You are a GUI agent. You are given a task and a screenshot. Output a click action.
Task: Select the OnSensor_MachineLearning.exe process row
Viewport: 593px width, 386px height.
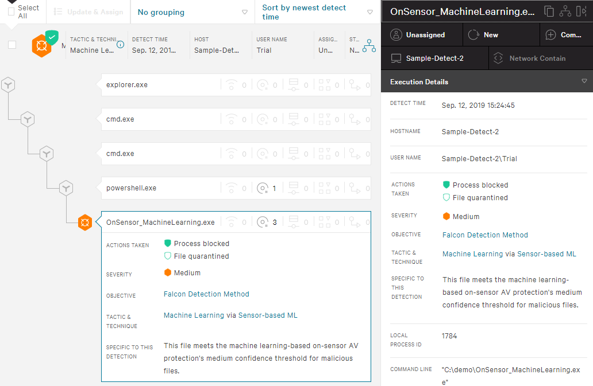(236, 222)
